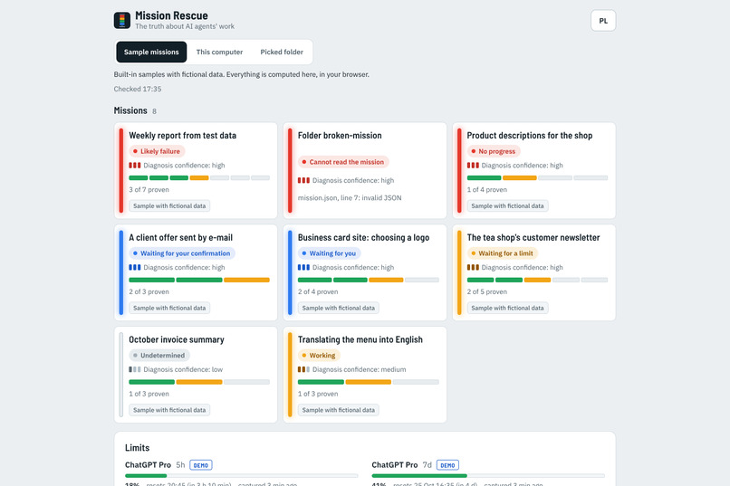Click 'mission.json, line 7: invalid JSON' text
This screenshot has height=486, width=730.
[350, 197]
